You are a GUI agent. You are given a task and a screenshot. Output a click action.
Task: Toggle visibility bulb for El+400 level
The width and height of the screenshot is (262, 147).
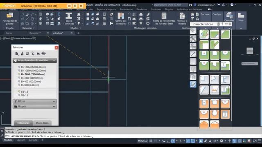pyautogui.click(x=19, y=82)
